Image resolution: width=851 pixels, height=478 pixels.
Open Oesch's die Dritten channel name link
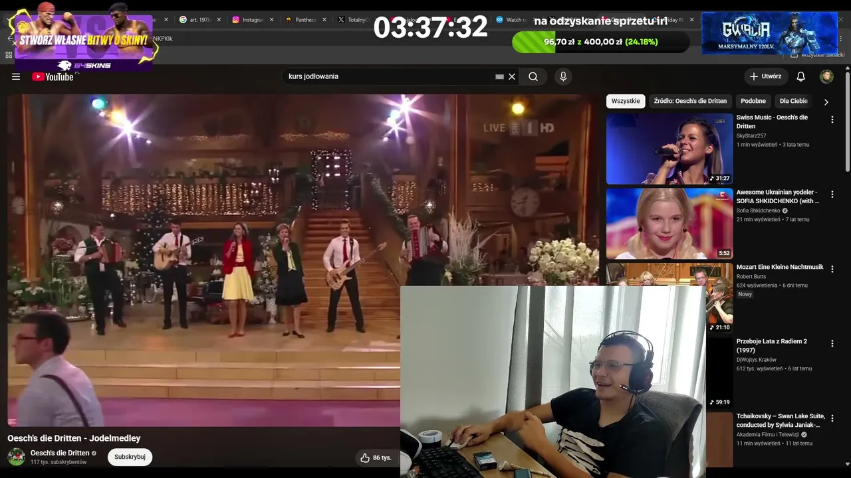pyautogui.click(x=60, y=453)
